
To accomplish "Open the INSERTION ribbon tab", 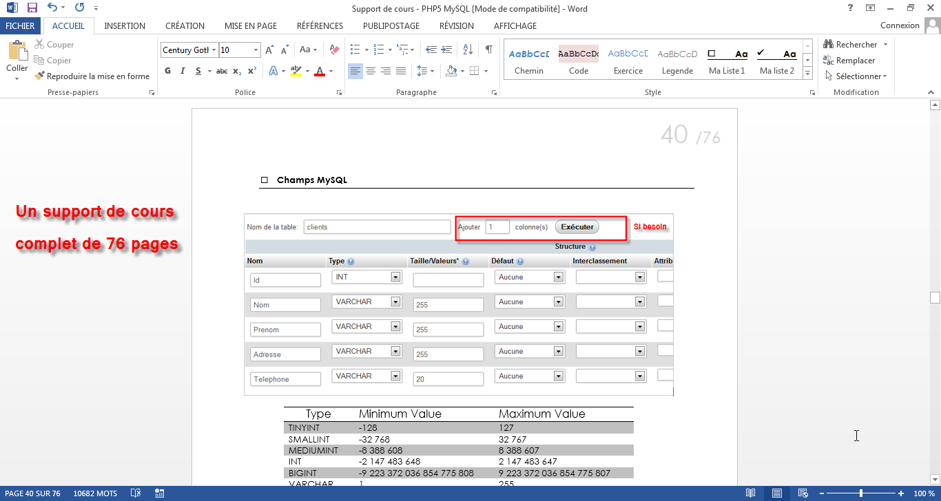I will [125, 25].
